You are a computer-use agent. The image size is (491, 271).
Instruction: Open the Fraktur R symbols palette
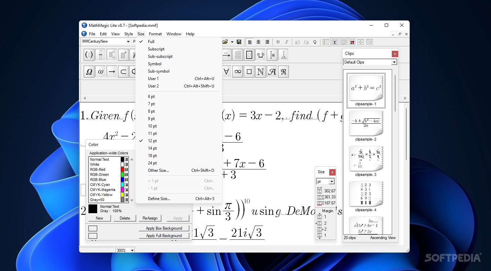pos(284,72)
